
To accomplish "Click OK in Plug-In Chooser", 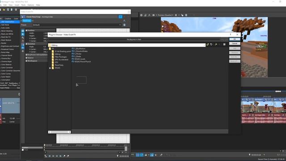I will (235, 39).
